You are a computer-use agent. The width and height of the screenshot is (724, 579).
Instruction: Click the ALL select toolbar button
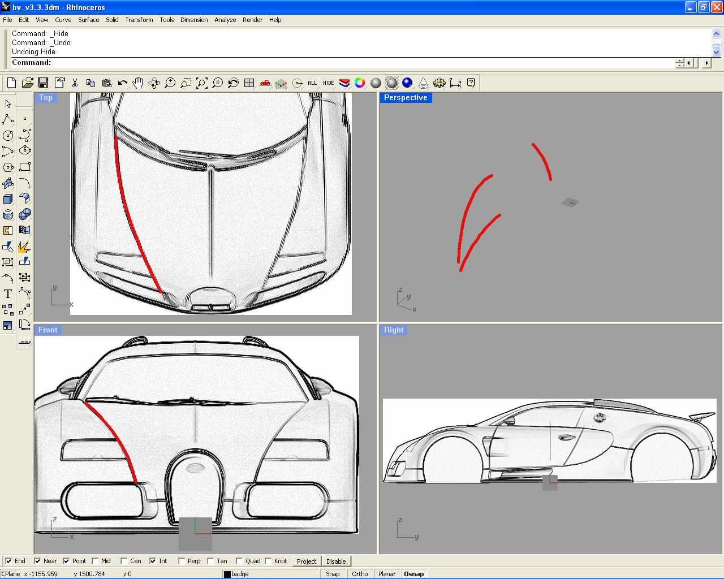coord(312,83)
